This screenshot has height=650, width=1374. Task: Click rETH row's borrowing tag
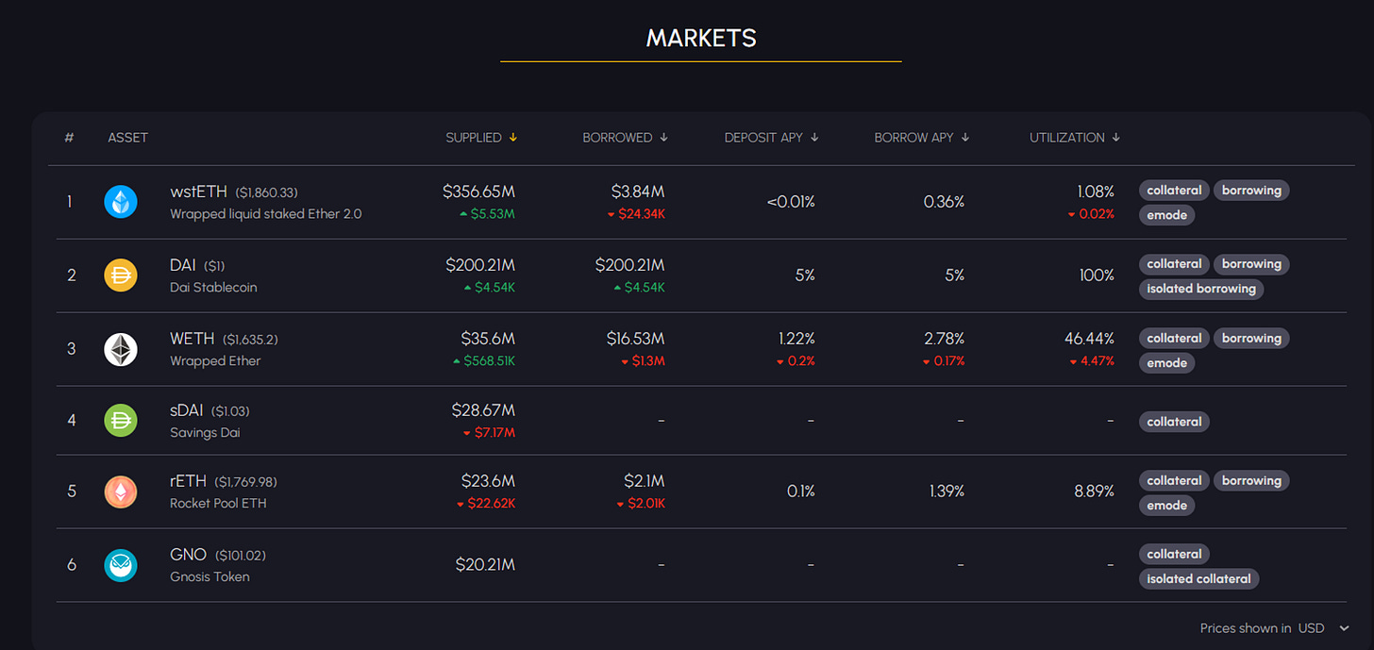tap(1251, 481)
